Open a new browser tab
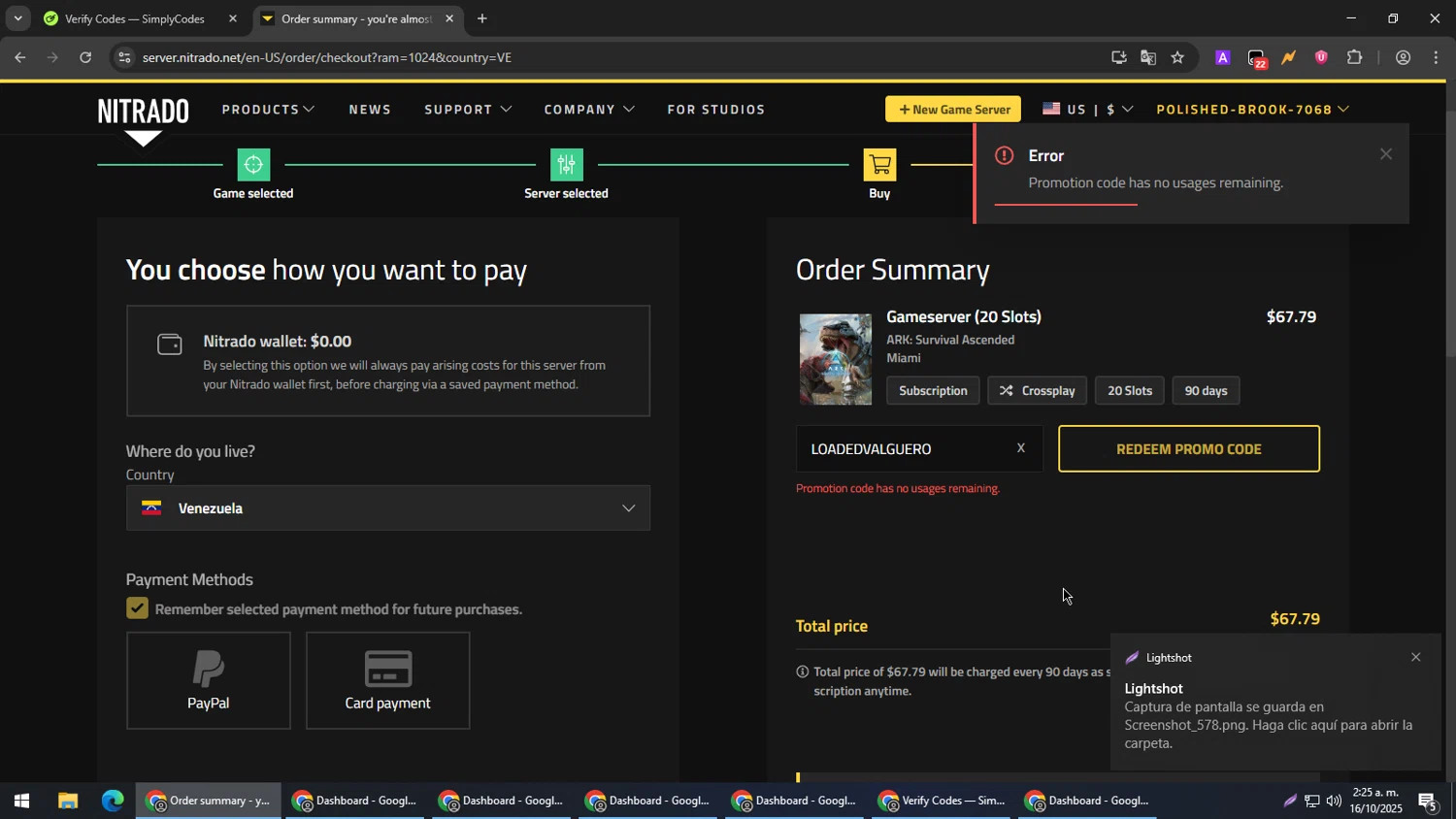This screenshot has height=819, width=1456. pyautogui.click(x=481, y=18)
